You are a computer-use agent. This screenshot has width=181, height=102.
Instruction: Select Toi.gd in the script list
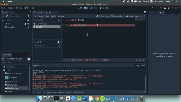click(x=47, y=27)
